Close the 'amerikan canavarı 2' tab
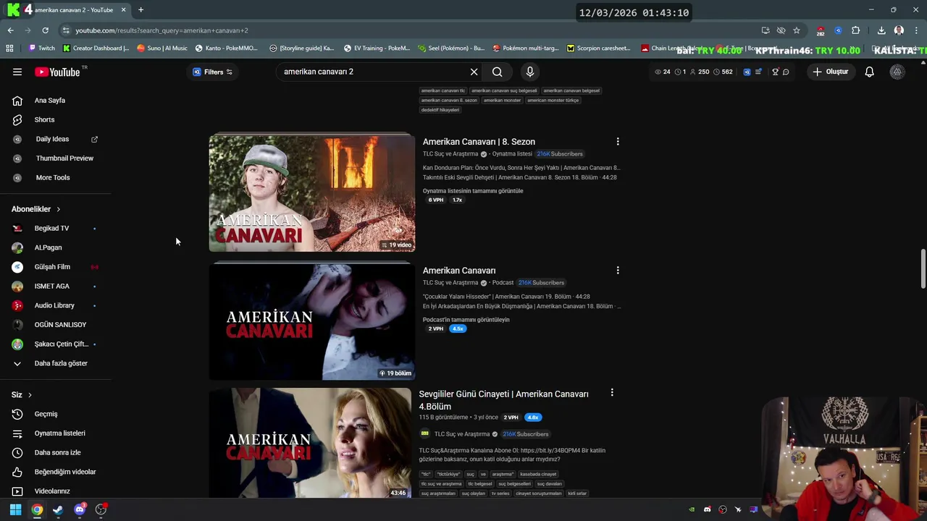 123,10
